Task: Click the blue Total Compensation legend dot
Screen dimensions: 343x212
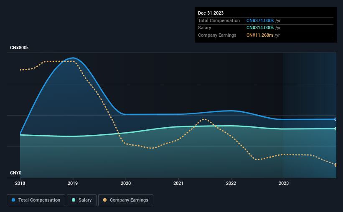Action: 13,200
